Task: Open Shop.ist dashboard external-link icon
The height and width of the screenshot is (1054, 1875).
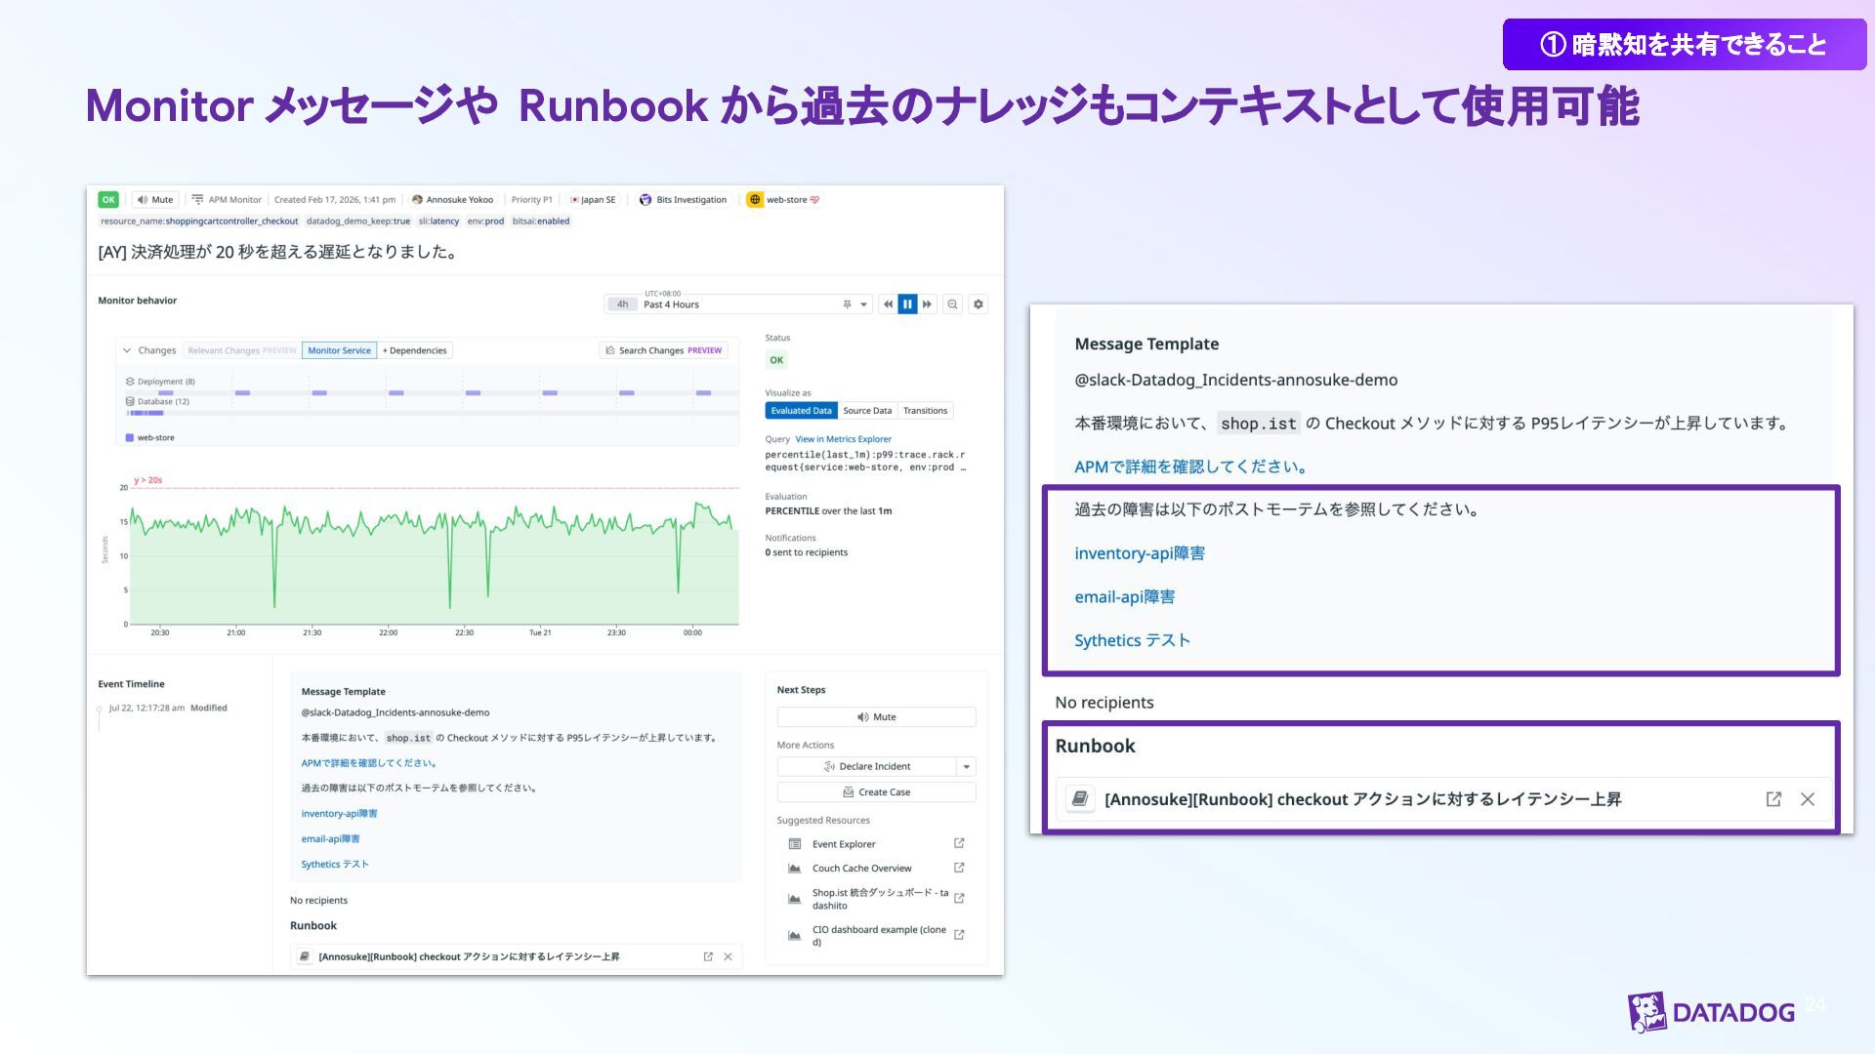Action: pyautogui.click(x=959, y=898)
